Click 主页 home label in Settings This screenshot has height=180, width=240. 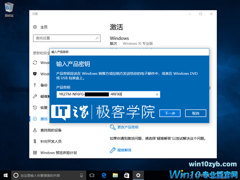[x=44, y=27]
